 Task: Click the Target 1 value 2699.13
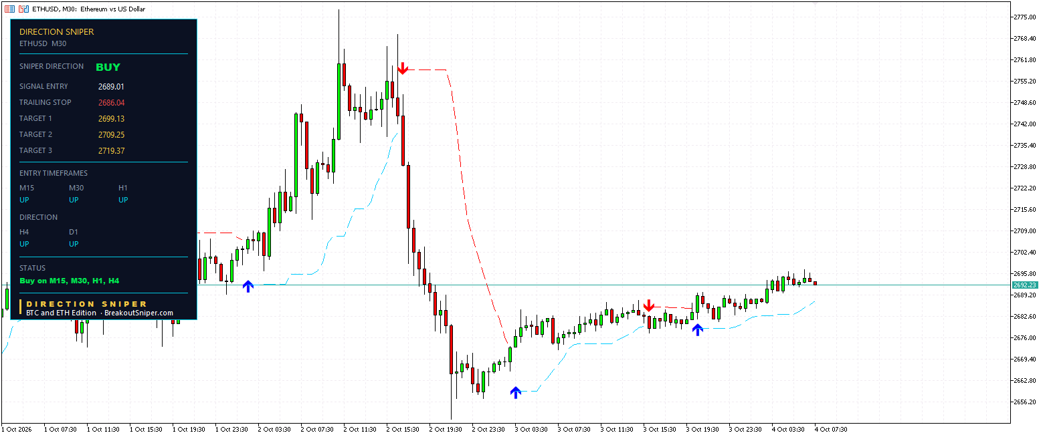click(x=111, y=119)
